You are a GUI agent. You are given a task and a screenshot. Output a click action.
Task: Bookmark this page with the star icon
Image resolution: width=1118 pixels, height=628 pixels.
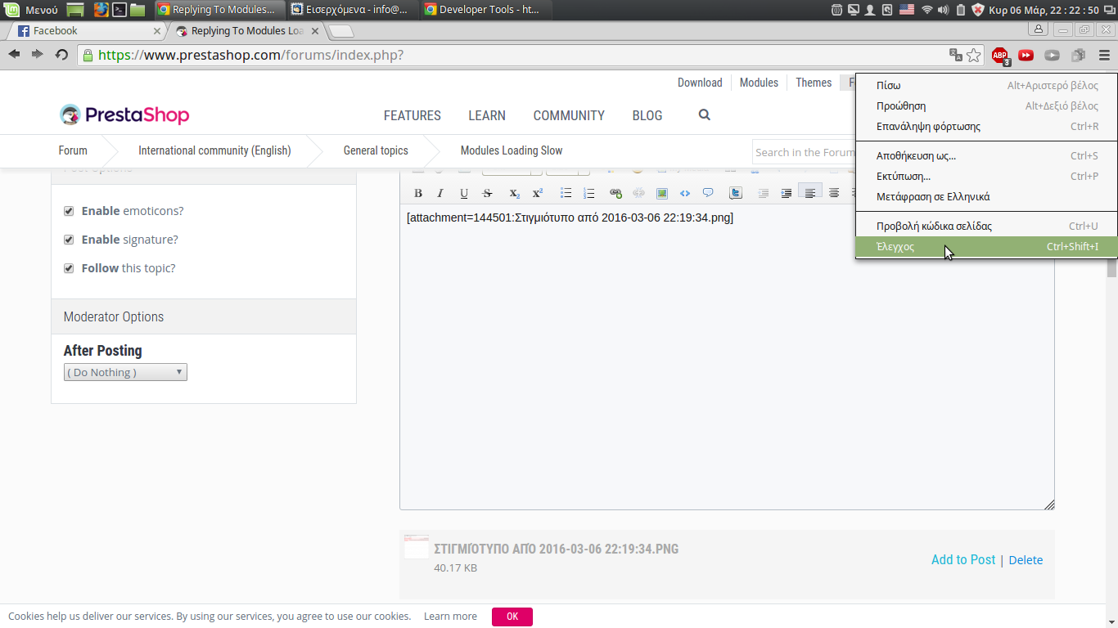[974, 56]
